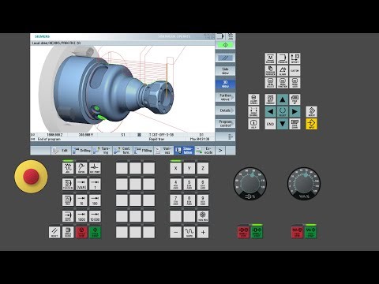Open the Milling softkey tab
Screen dimensions: 379x284
[143, 151]
